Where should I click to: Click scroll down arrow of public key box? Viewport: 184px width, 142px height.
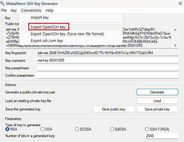(x=175, y=45)
